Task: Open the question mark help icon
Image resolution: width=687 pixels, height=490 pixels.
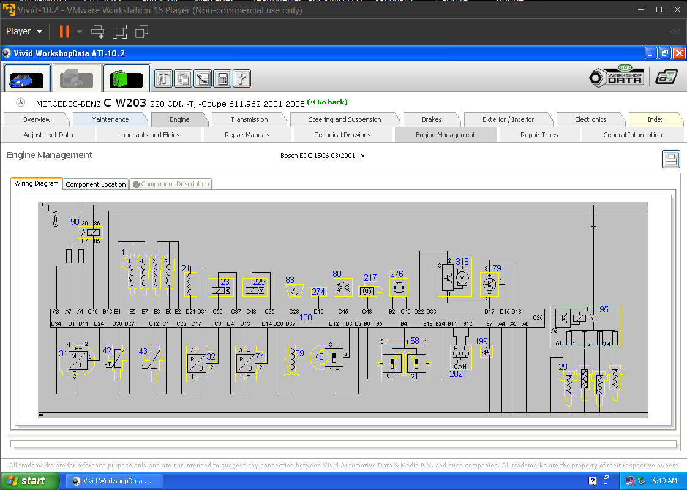Action: [x=242, y=79]
